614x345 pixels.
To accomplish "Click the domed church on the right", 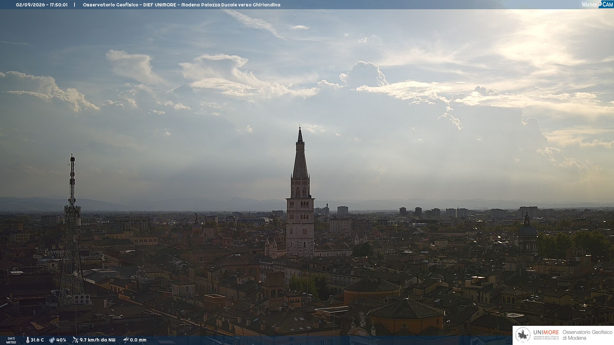I will [x=527, y=233].
